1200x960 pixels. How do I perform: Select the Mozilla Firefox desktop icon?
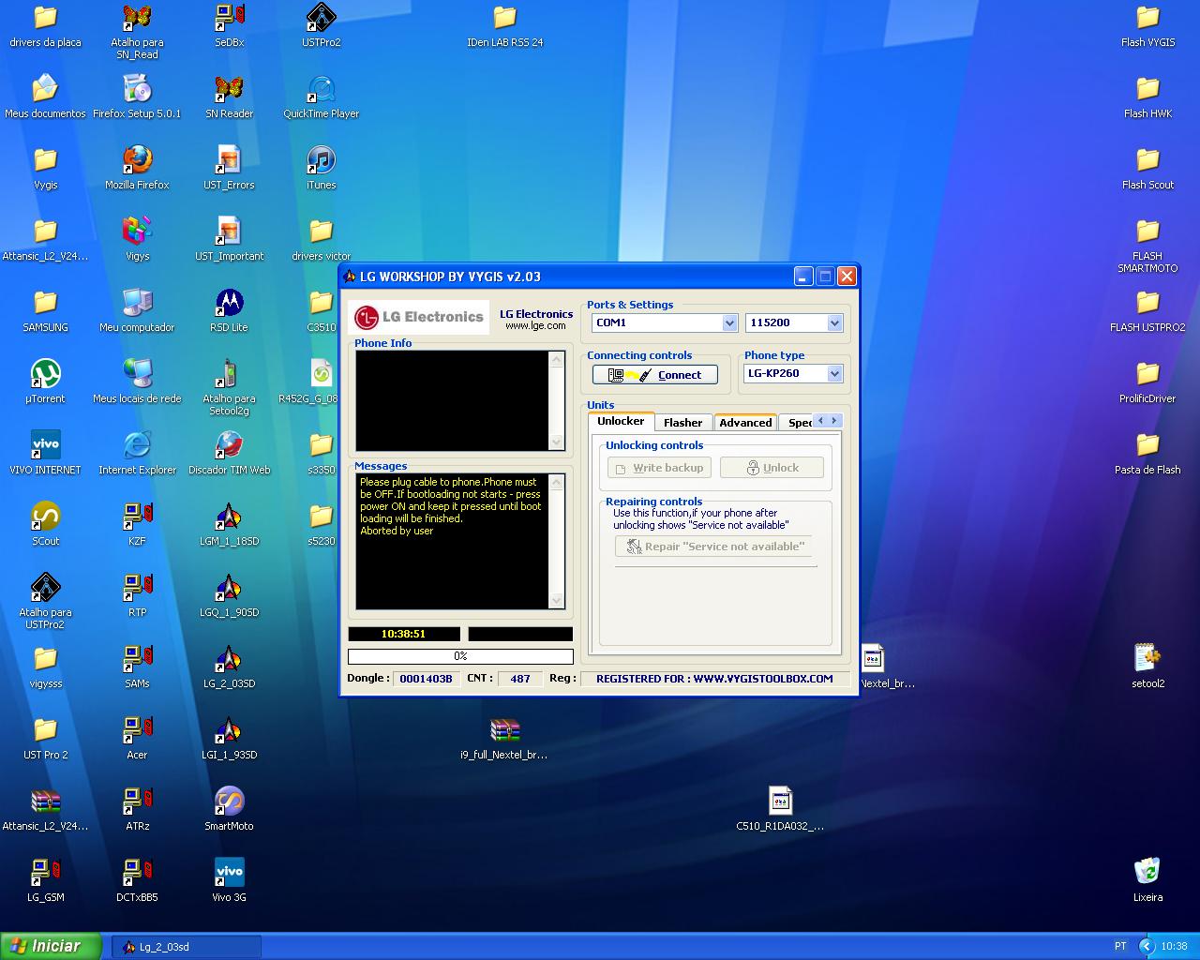pos(137,167)
